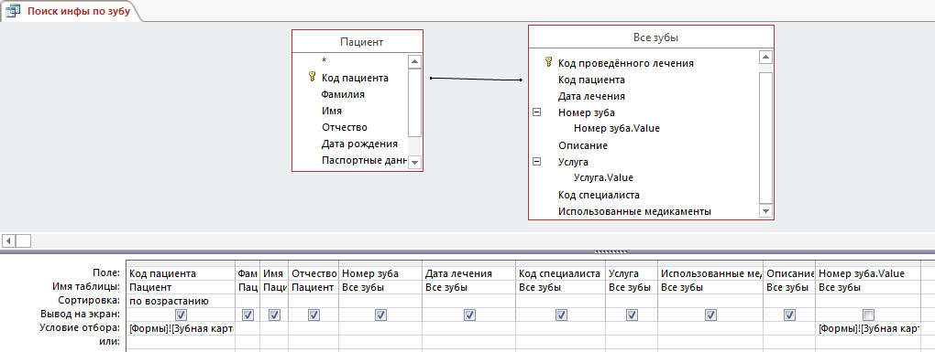
Task: Click the Пациент table title bar
Action: pyautogui.click(x=357, y=42)
